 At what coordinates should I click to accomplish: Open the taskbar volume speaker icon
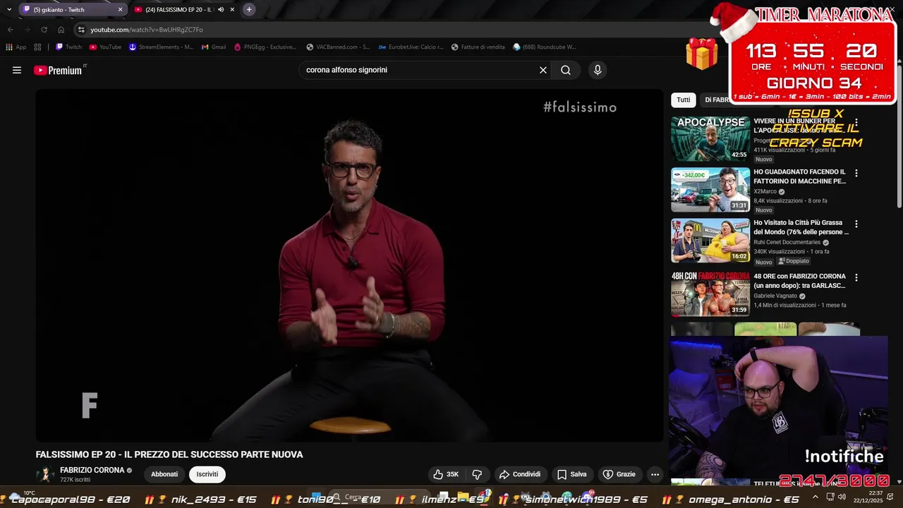tap(842, 497)
